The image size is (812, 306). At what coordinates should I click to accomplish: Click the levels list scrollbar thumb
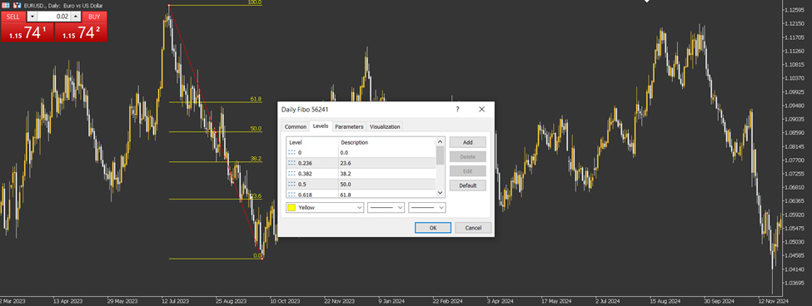(441, 155)
